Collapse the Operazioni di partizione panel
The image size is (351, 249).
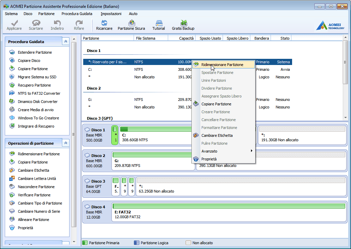65,143
